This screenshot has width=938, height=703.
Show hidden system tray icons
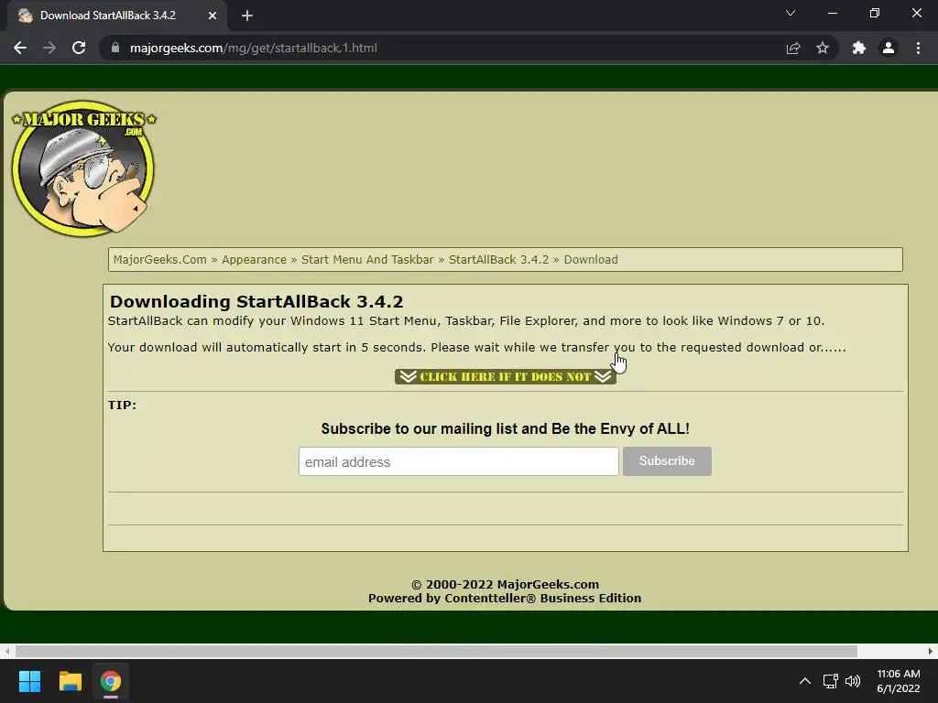click(805, 681)
